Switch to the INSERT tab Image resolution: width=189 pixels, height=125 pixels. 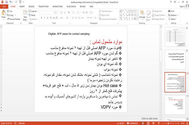tap(22, 7)
